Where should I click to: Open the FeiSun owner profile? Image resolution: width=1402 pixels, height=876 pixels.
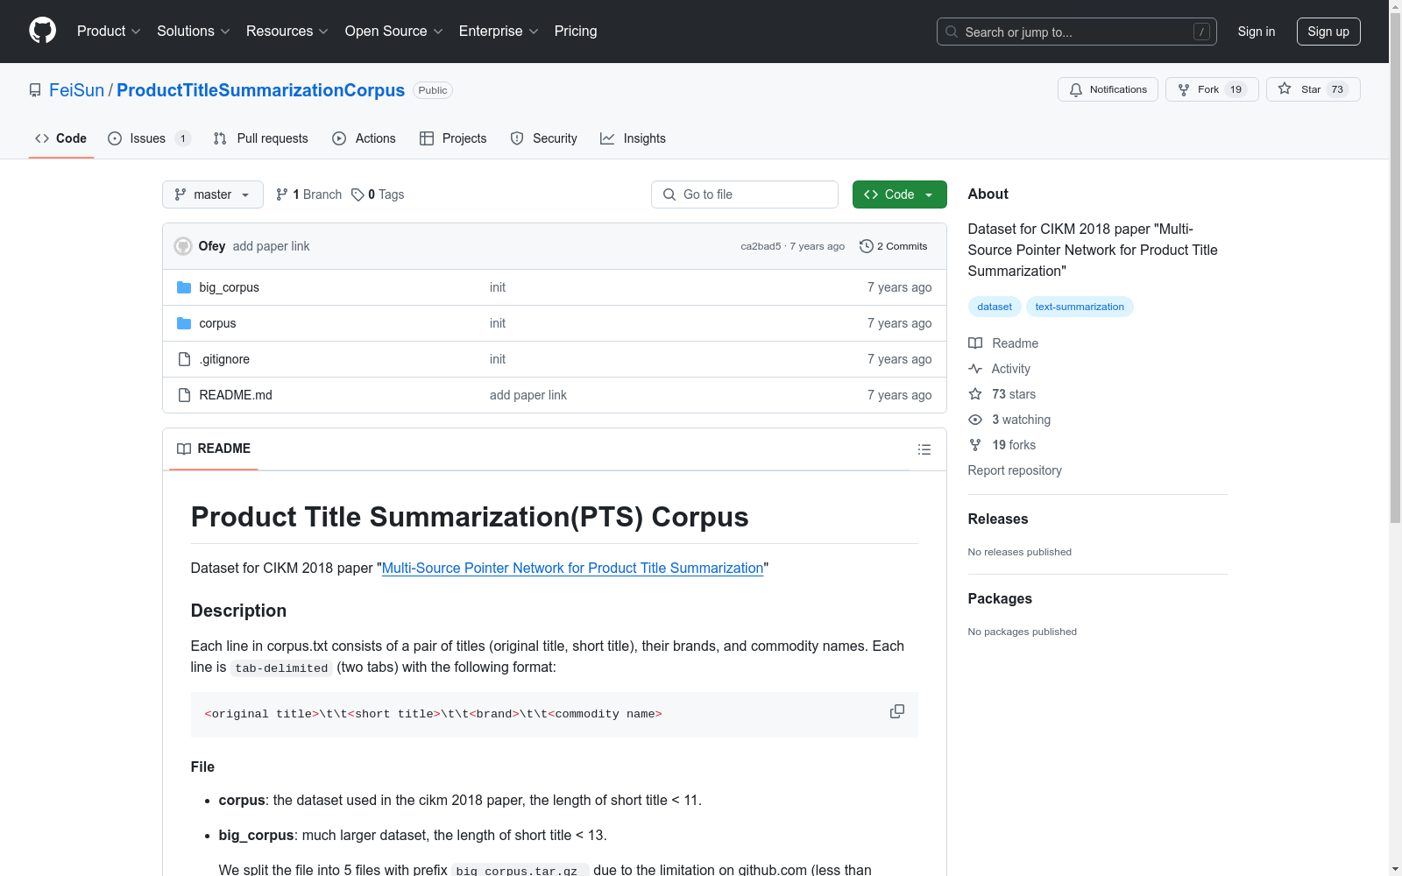tap(76, 90)
